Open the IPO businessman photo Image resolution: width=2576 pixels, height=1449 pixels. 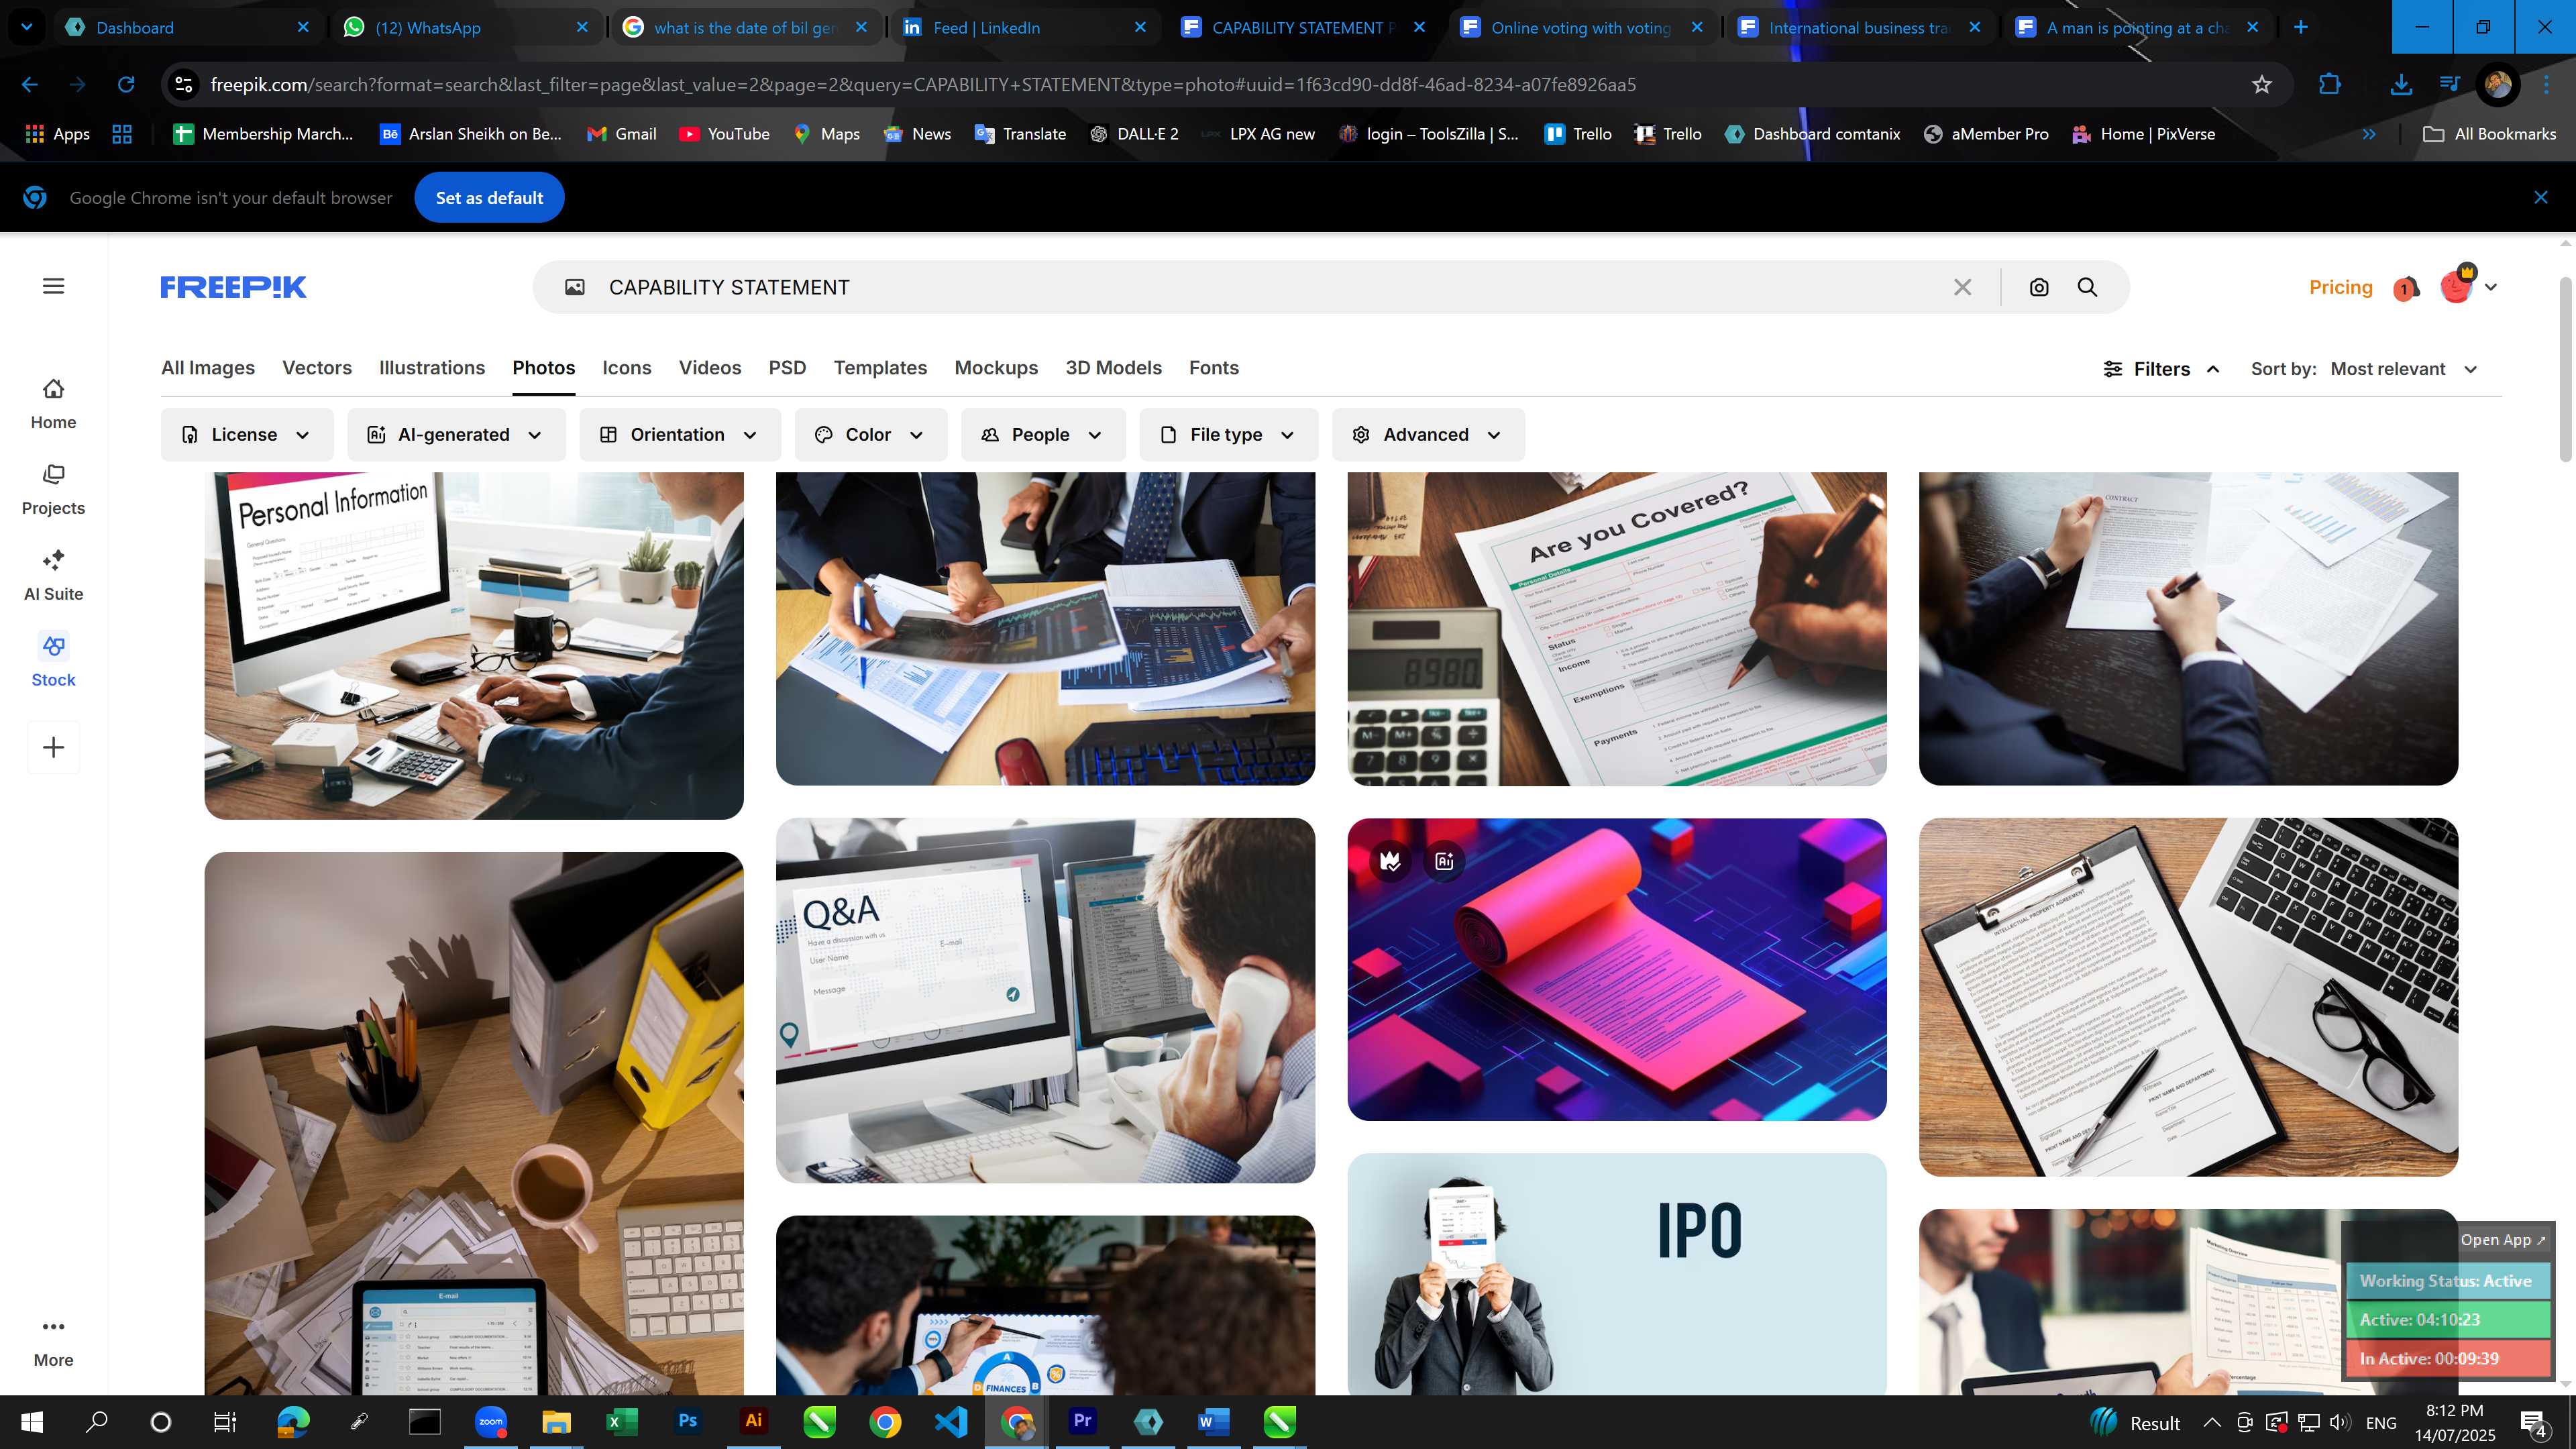click(1617, 1274)
